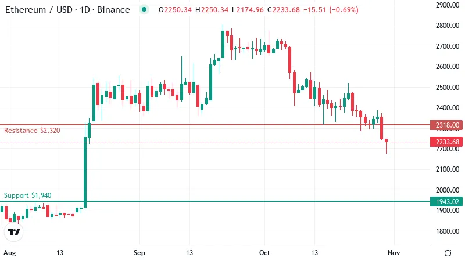Click the 1800.00 price axis level
The image size is (465, 261).
click(x=447, y=231)
